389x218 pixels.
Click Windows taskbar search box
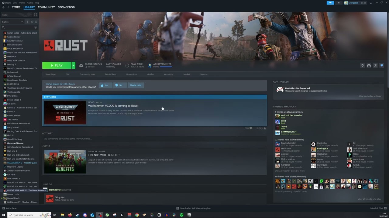[x=29, y=215]
